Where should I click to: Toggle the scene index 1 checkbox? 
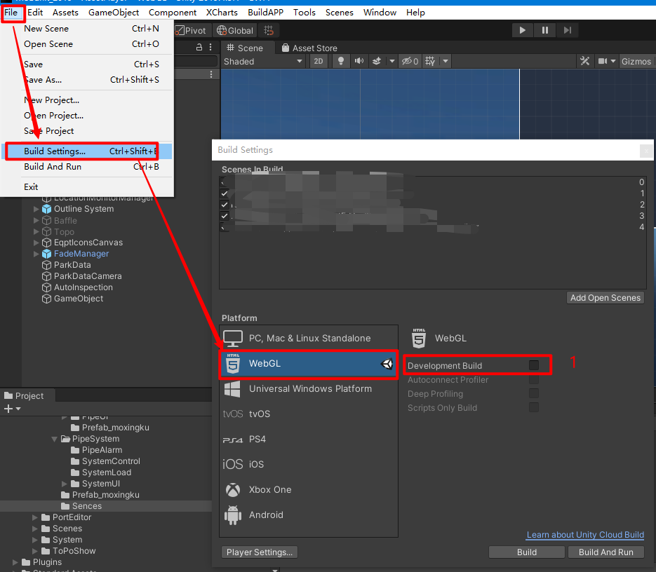pyautogui.click(x=225, y=193)
